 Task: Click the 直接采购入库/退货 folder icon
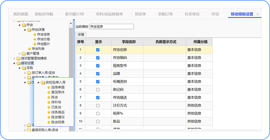(x=29, y=130)
